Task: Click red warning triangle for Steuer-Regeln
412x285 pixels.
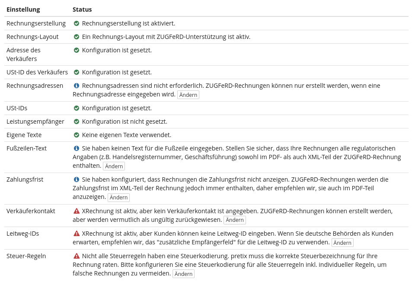Action: pos(77,256)
